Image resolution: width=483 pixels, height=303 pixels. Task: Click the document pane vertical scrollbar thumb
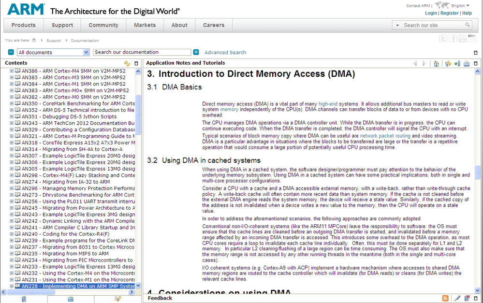coord(478,172)
